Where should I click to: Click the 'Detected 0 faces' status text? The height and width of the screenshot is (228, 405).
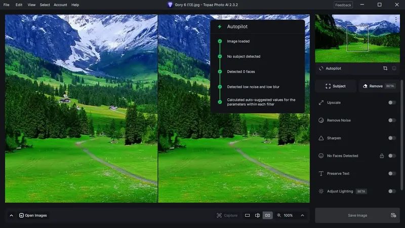[241, 71]
